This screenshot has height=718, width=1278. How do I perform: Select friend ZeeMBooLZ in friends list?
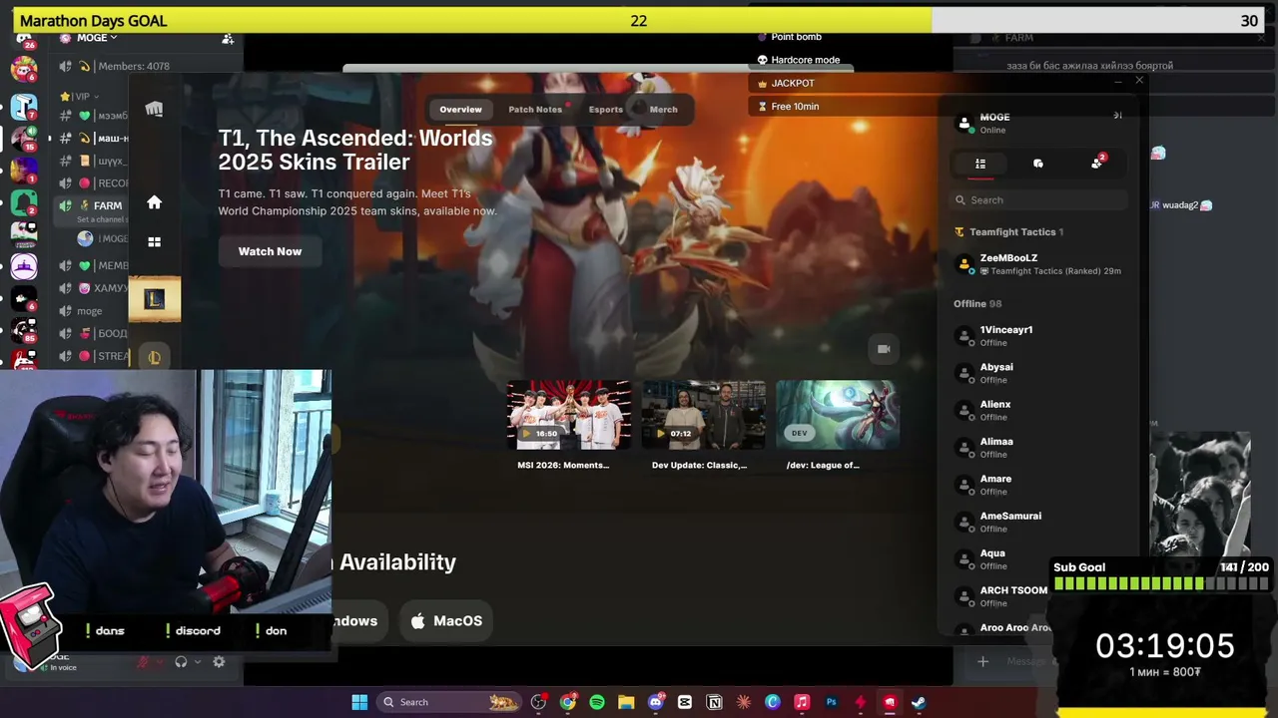[1040, 263]
